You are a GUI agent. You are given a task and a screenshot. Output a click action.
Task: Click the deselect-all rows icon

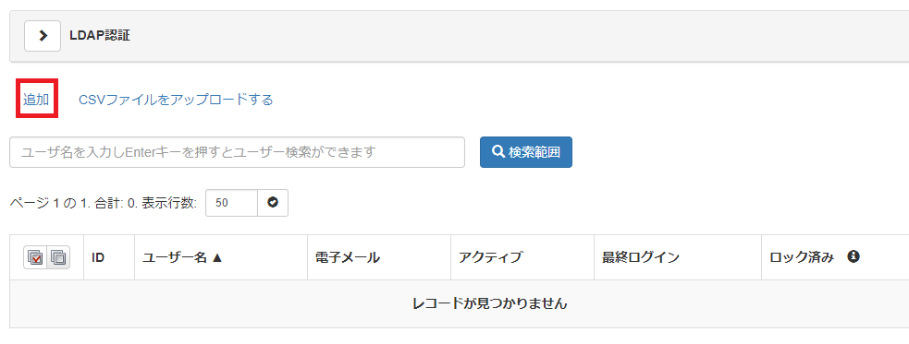point(58,257)
